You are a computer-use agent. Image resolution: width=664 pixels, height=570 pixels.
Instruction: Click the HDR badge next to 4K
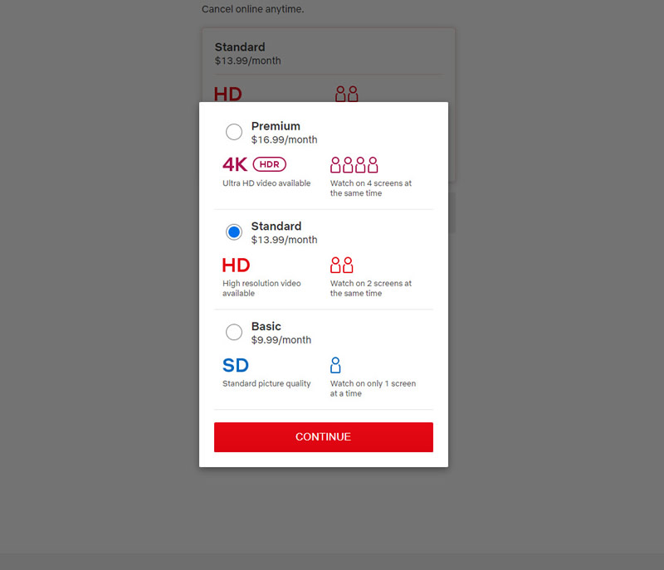(x=268, y=164)
